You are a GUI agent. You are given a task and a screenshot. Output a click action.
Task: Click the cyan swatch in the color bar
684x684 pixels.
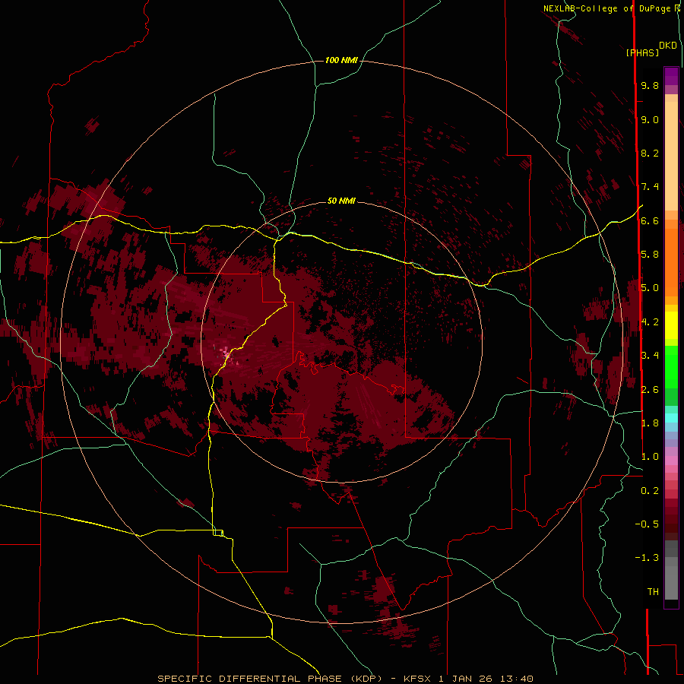point(671,418)
